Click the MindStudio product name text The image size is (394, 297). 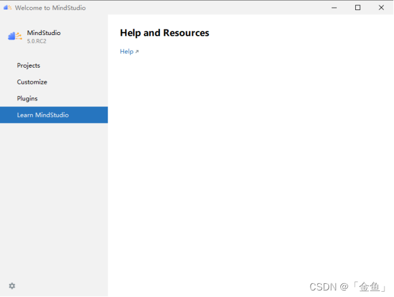click(x=43, y=33)
